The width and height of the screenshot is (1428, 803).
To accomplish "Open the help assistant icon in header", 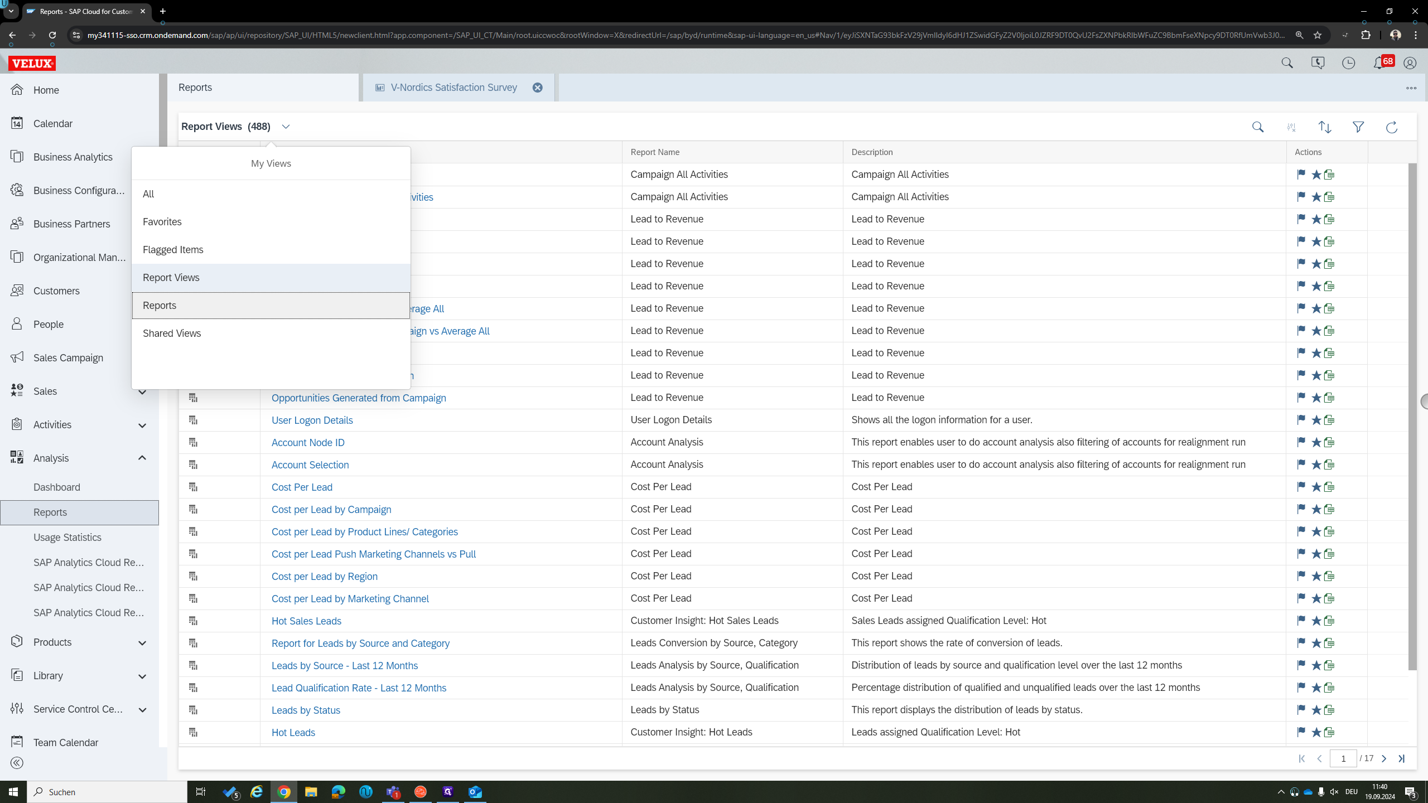I will click(x=1318, y=63).
